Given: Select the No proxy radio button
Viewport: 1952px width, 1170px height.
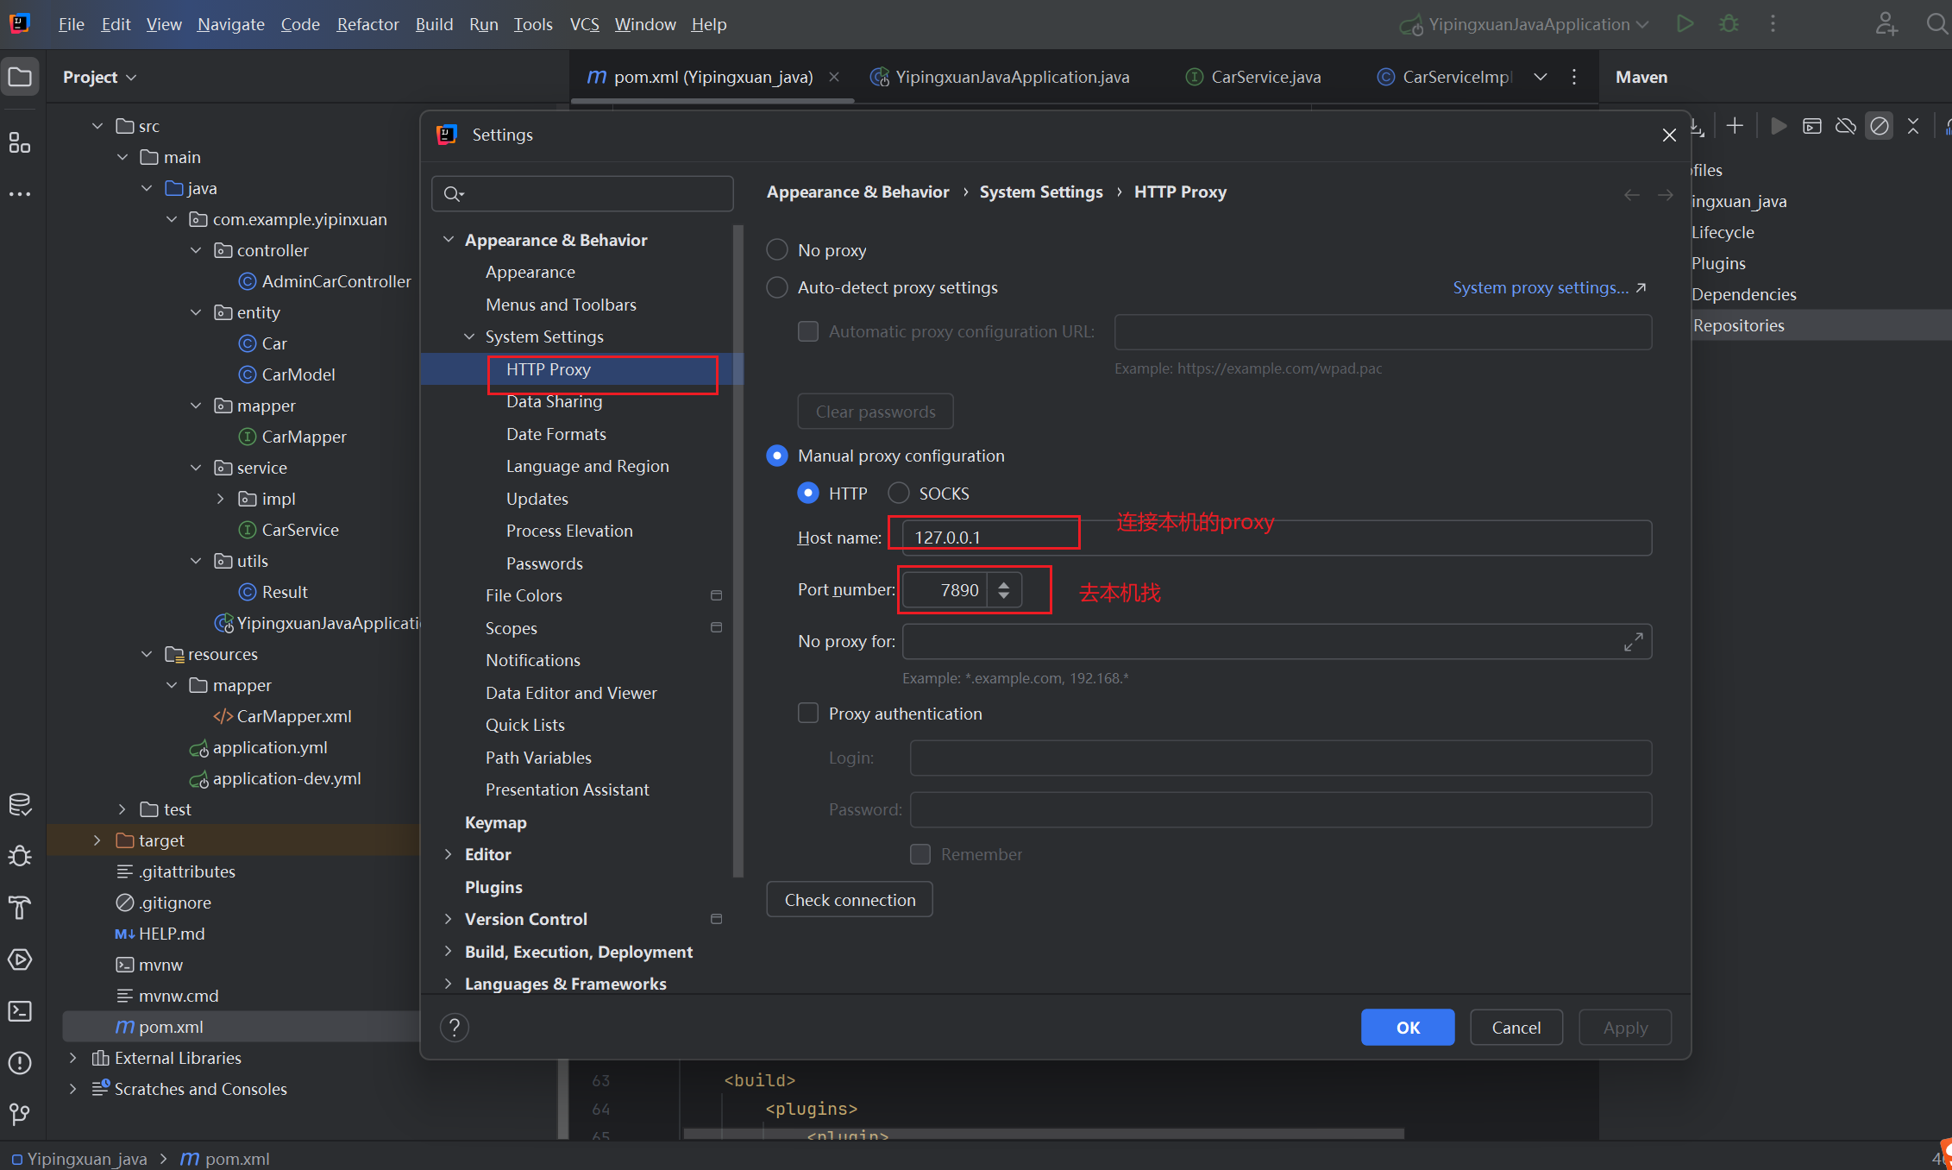Looking at the screenshot, I should click(777, 250).
